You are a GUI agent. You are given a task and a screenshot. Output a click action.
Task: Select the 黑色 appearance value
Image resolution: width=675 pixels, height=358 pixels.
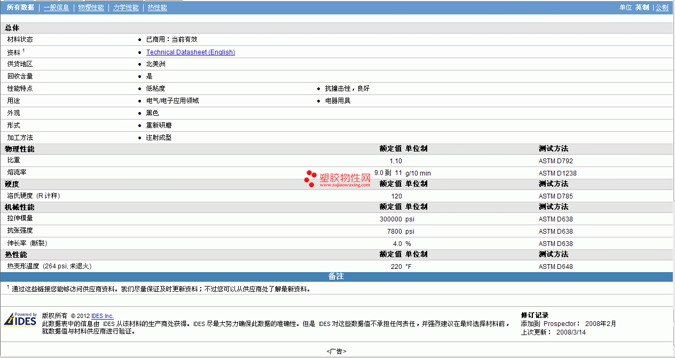click(152, 113)
